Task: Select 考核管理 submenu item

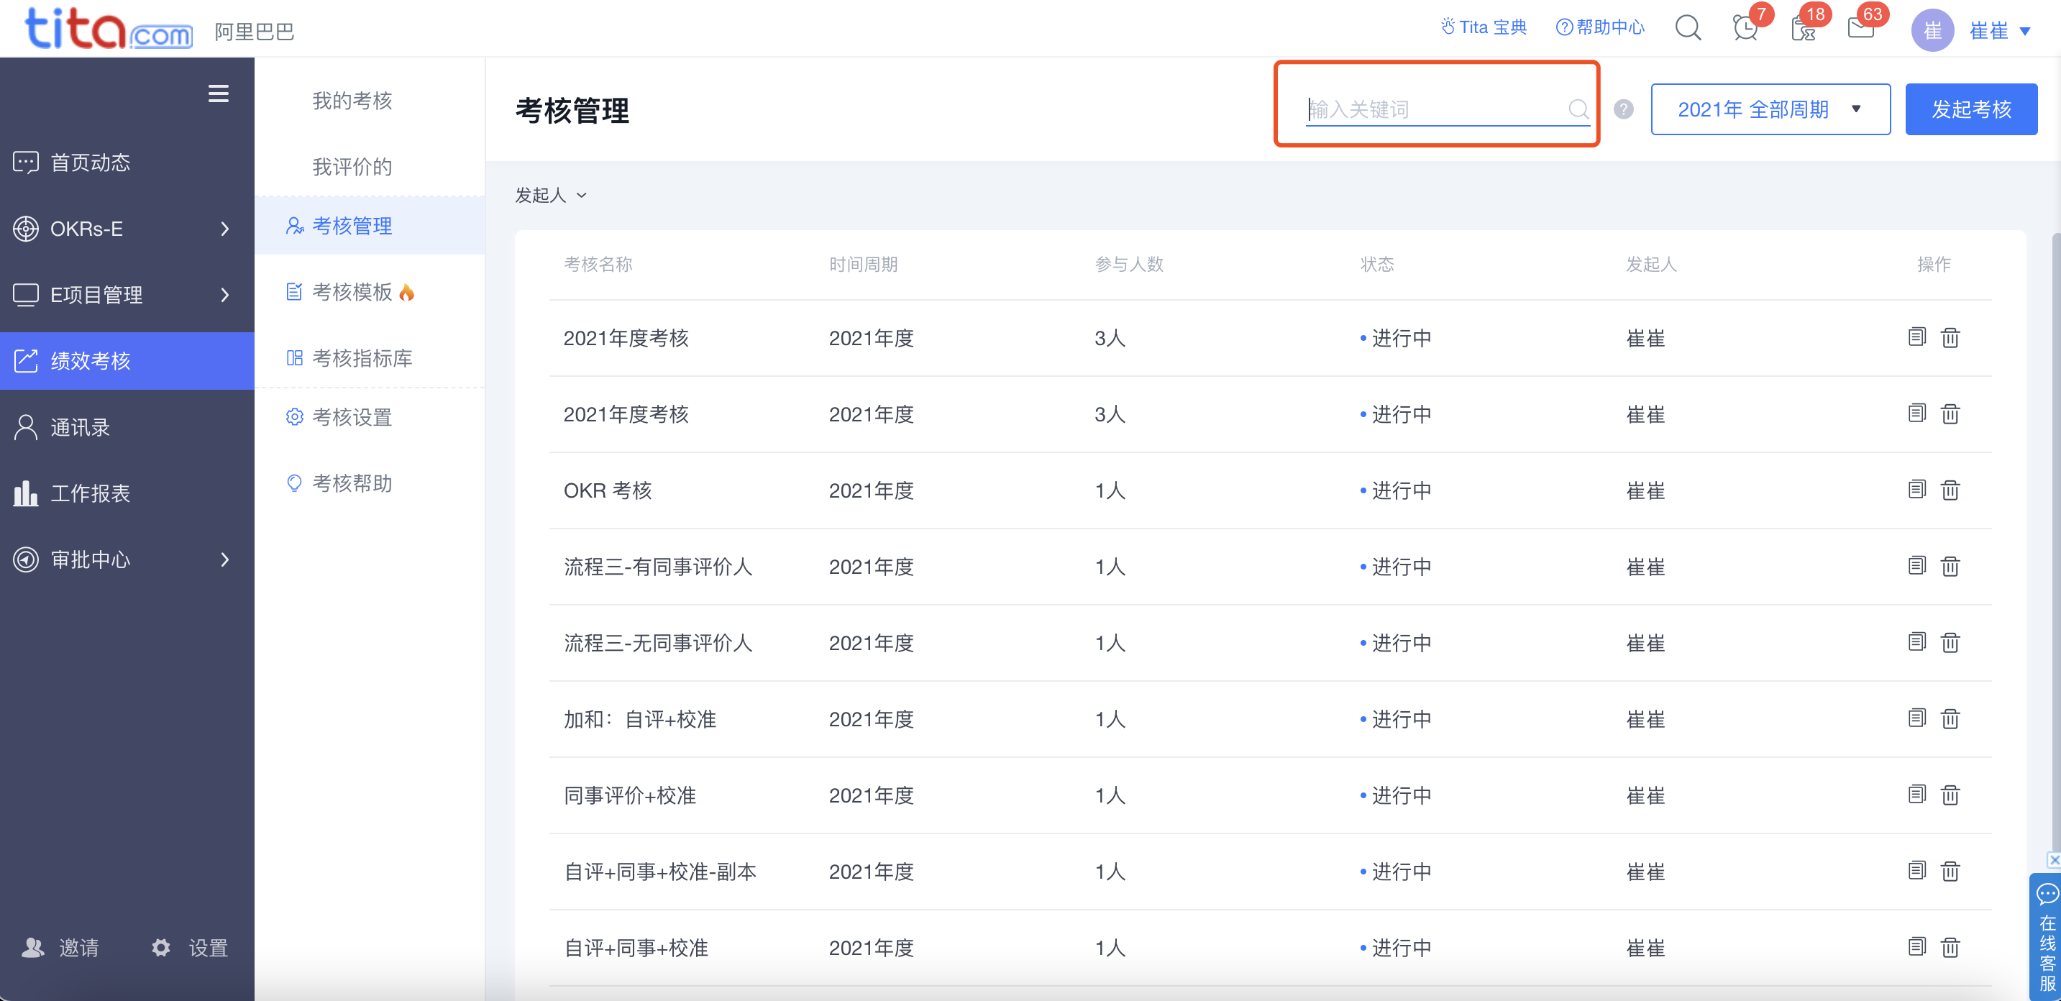Action: point(370,226)
